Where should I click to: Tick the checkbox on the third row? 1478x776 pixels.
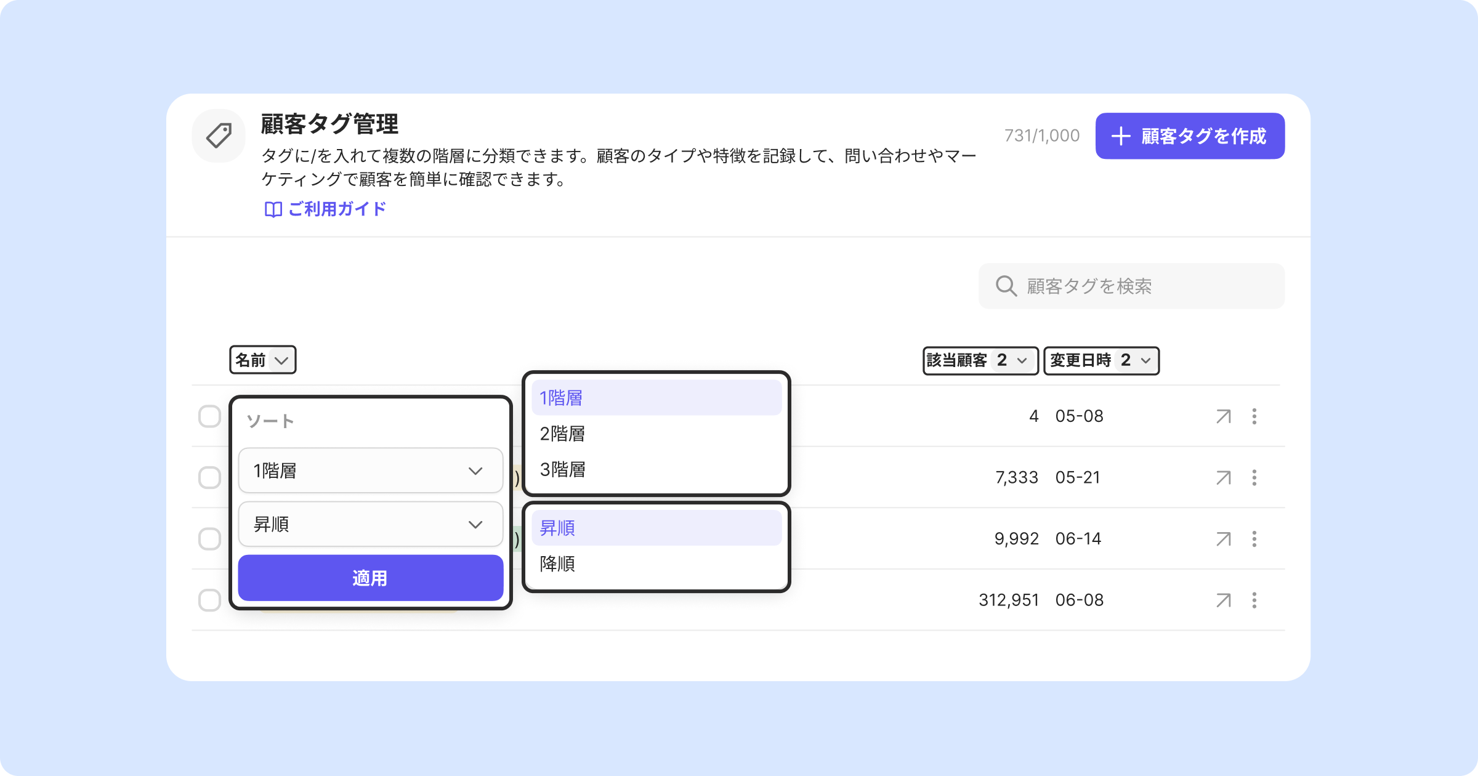point(209,539)
